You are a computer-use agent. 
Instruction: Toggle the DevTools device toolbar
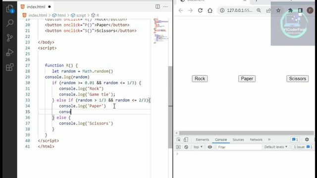[186, 139]
